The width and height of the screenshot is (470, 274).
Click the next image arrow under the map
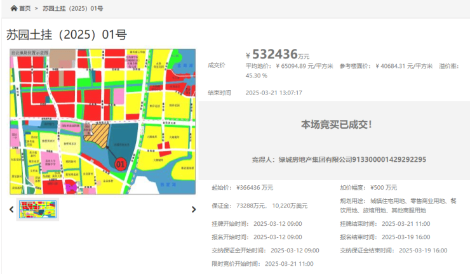coord(194,209)
